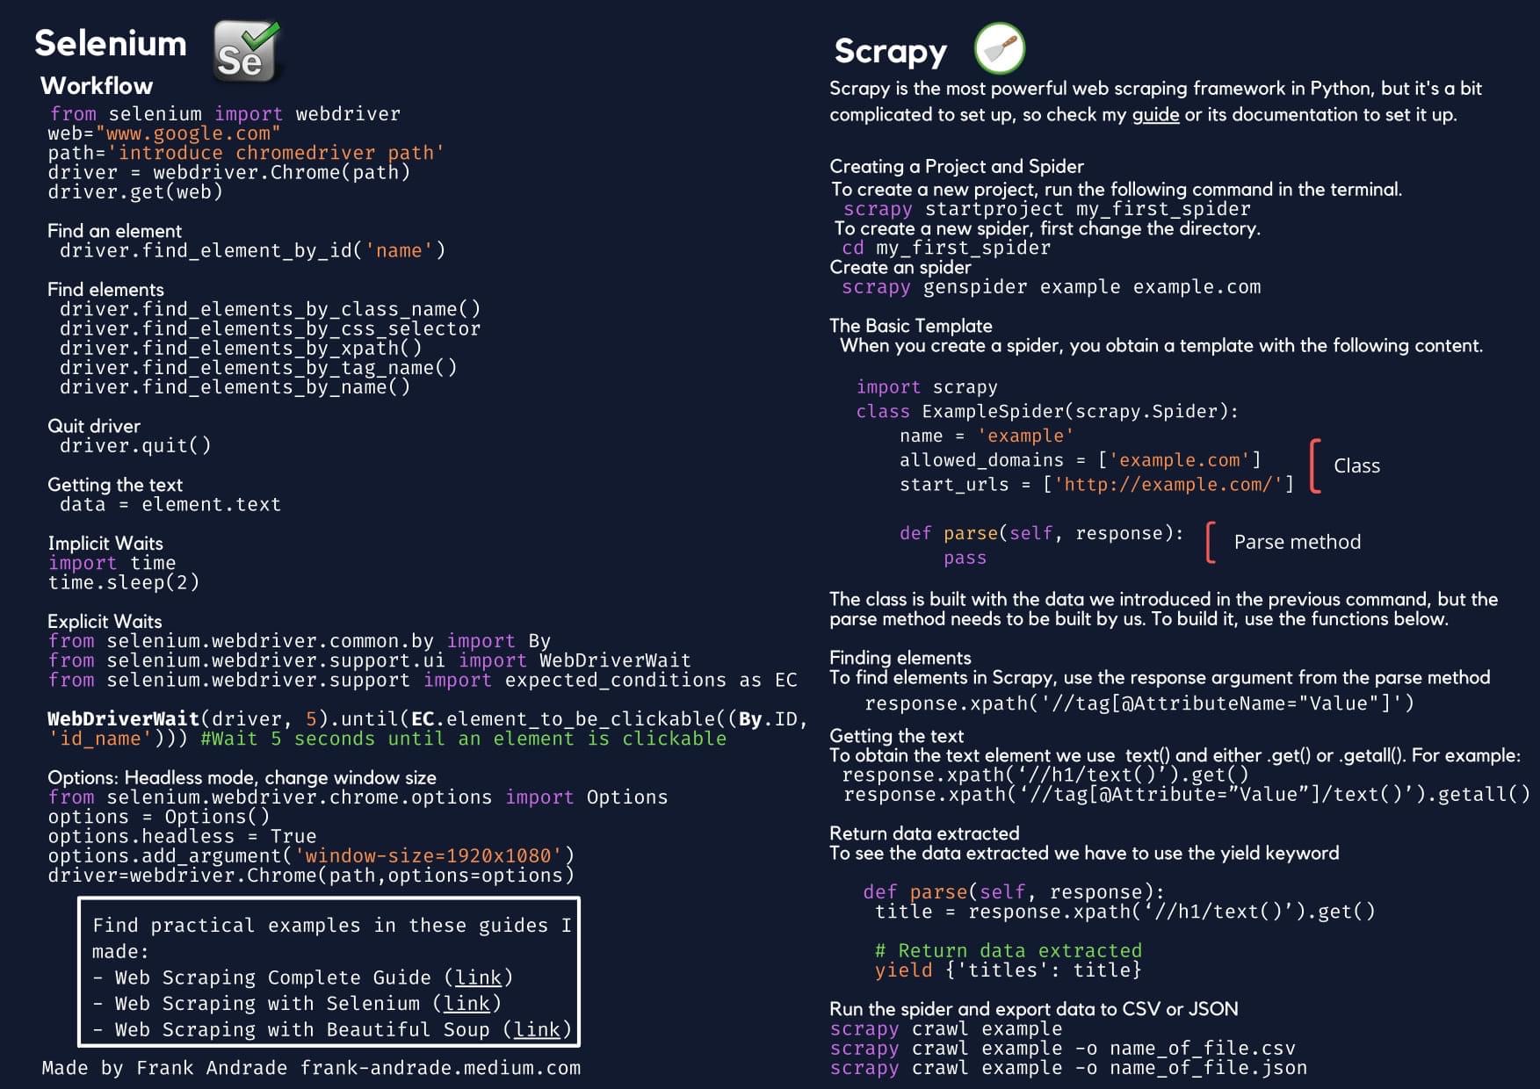Open the Web Scraping with Beautiful Soup link
This screenshot has height=1089, width=1540.
pos(537,1029)
